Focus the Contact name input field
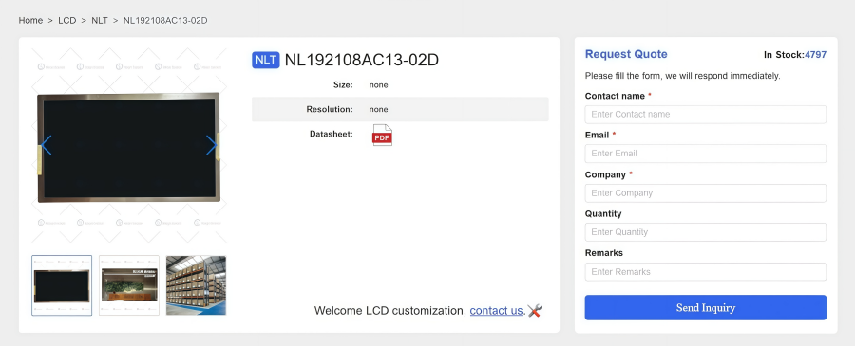855x346 pixels. pos(706,115)
